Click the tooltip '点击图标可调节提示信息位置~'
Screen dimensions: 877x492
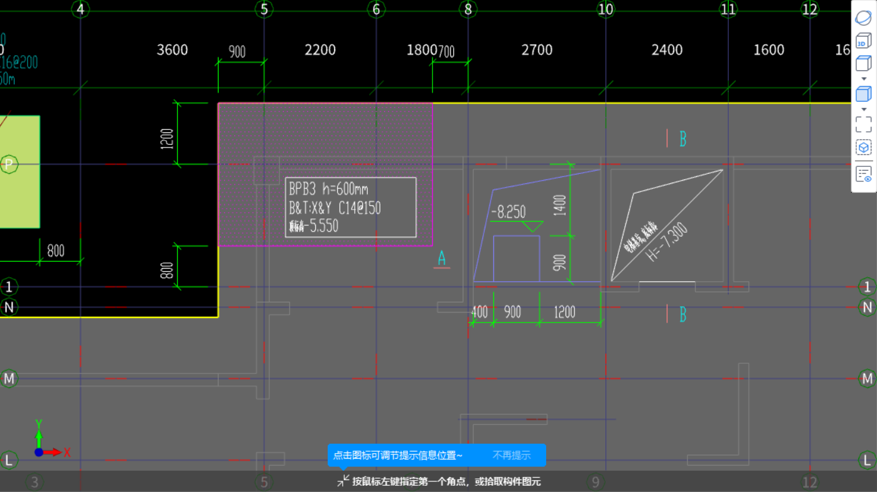[398, 455]
